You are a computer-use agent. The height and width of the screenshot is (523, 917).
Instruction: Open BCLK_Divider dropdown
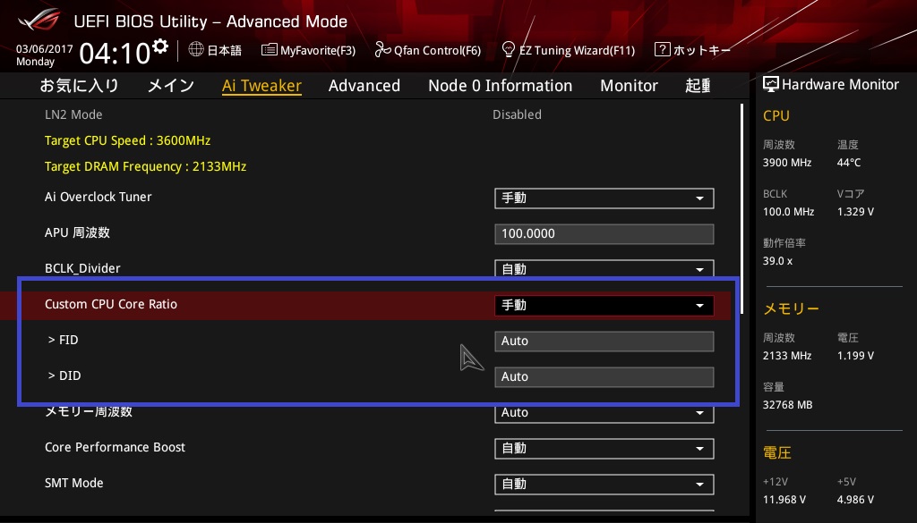pyautogui.click(x=604, y=268)
